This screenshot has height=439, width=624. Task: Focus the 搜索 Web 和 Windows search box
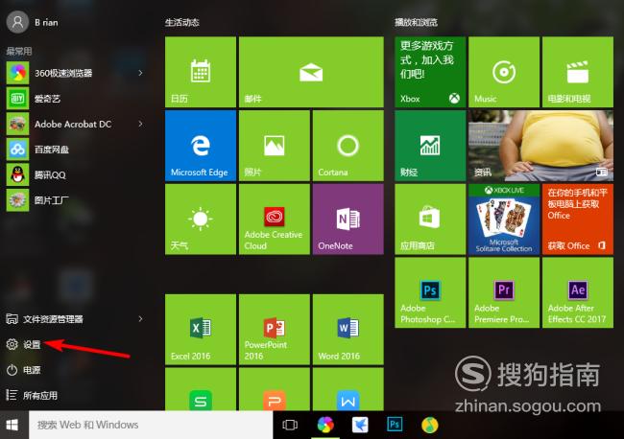point(151,425)
